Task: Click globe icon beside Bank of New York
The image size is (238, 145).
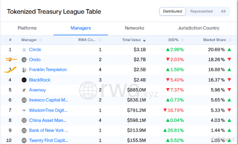Action: [x=24, y=131]
